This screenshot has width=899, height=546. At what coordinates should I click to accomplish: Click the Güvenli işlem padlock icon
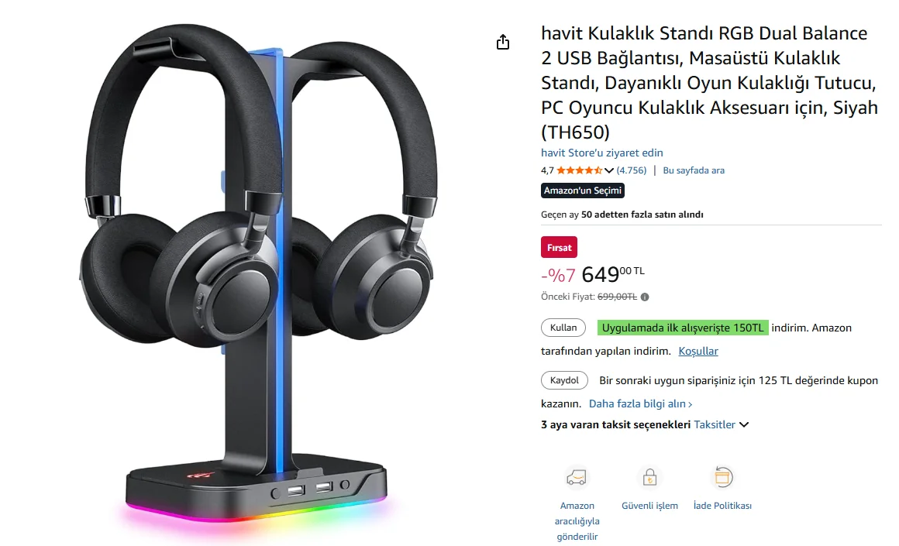click(649, 477)
